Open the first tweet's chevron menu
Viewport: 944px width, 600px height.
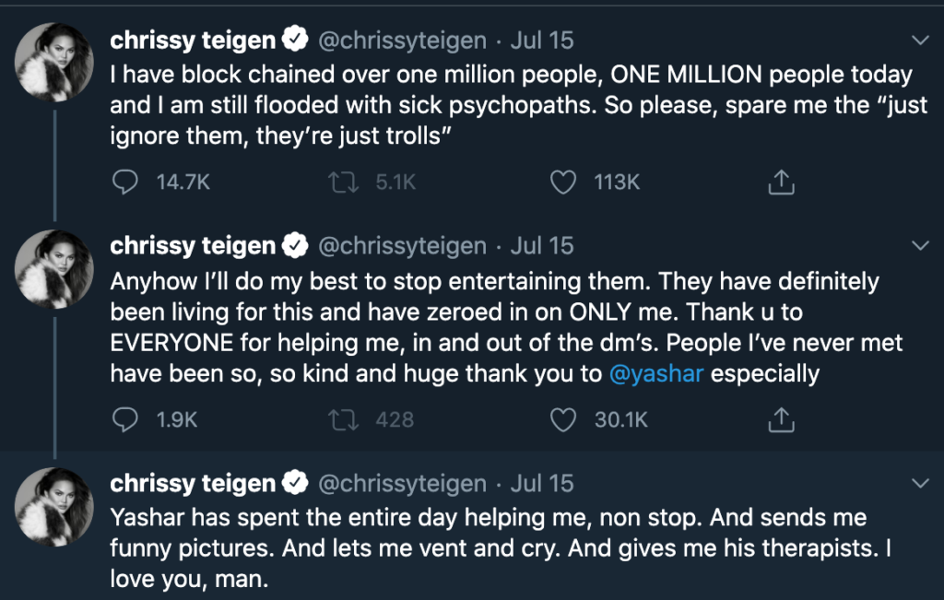pyautogui.click(x=919, y=41)
